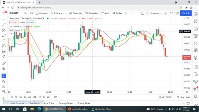The height and width of the screenshot is (112, 199).
Task: Open the Alerts alarm clock panel
Action: [x=196, y=21]
